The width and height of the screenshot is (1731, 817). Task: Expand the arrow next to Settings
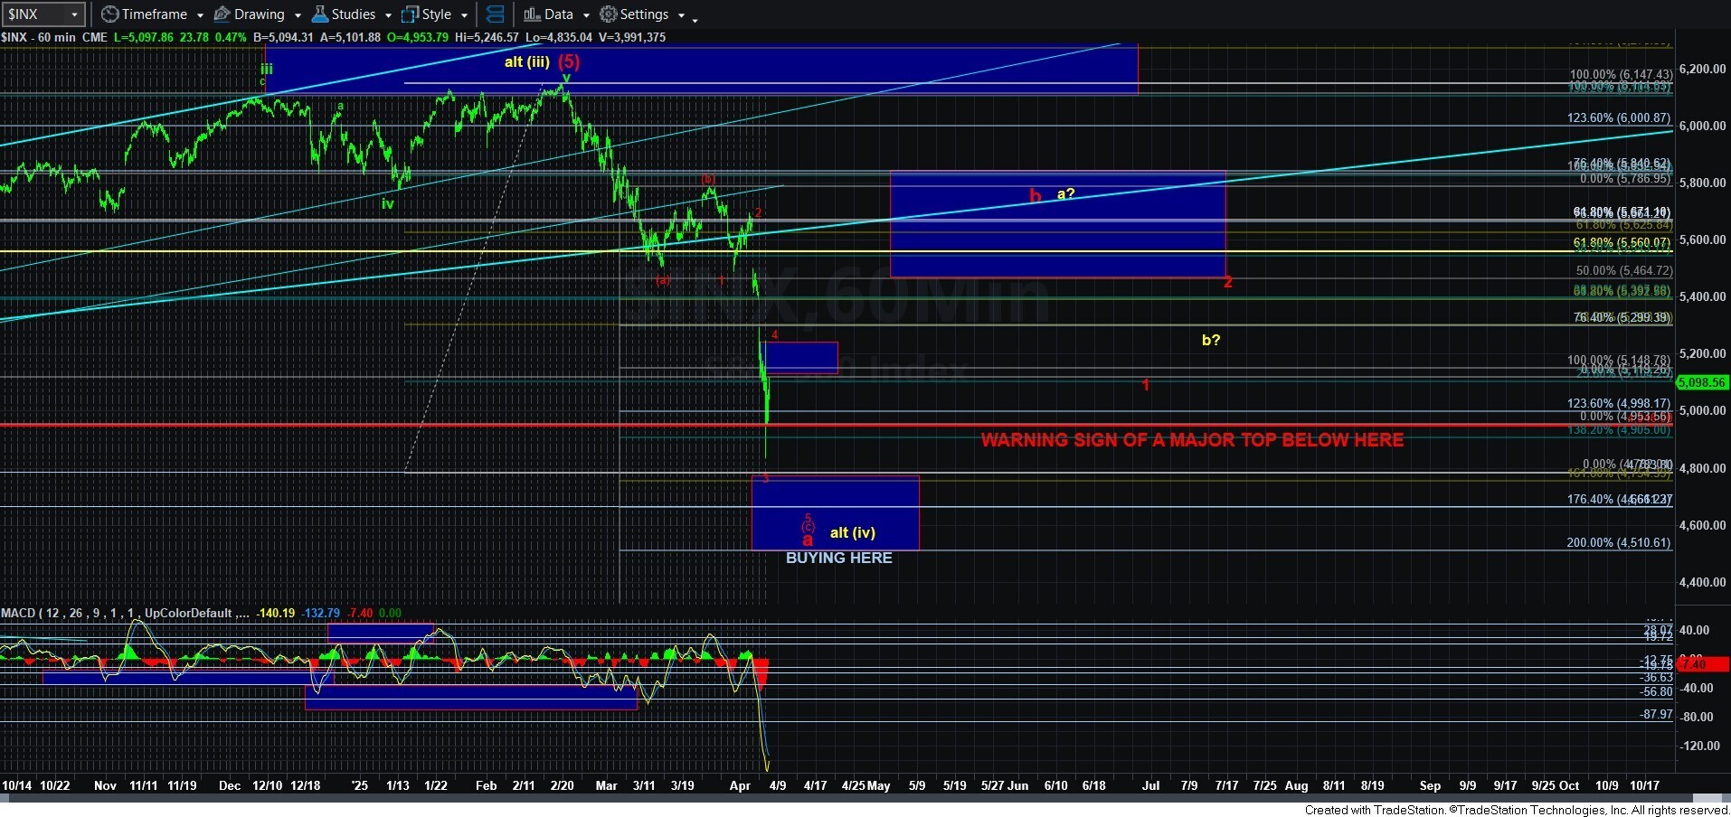pyautogui.click(x=681, y=15)
